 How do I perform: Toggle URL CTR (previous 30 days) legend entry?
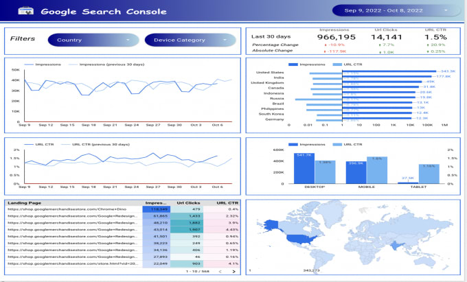click(95, 144)
